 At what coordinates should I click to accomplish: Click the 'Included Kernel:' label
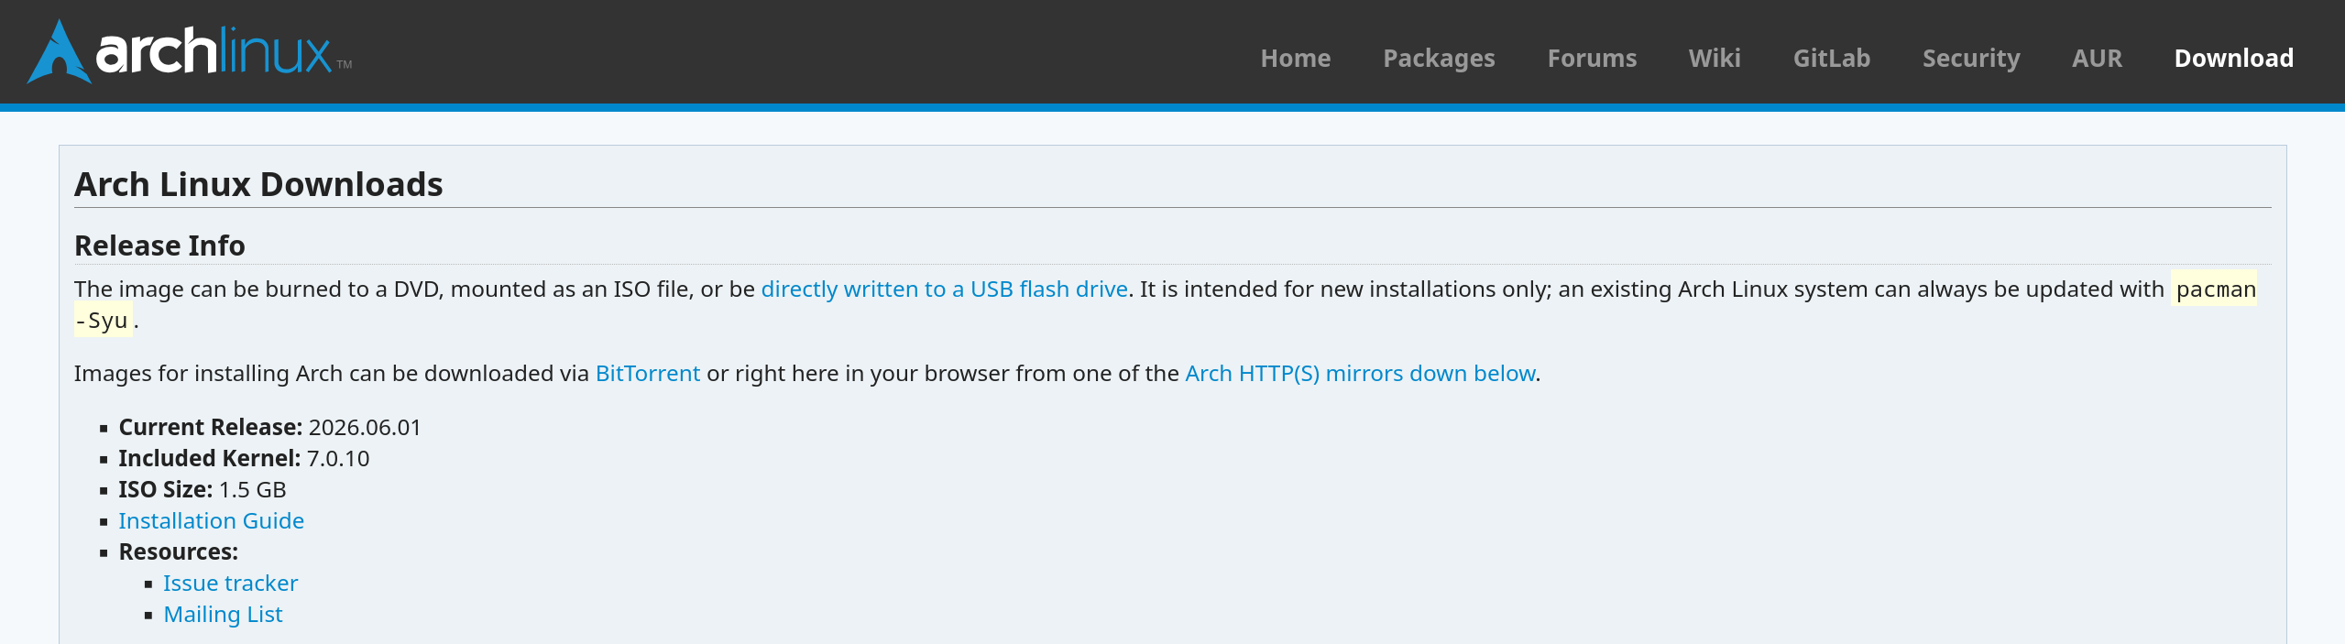pos(209,459)
